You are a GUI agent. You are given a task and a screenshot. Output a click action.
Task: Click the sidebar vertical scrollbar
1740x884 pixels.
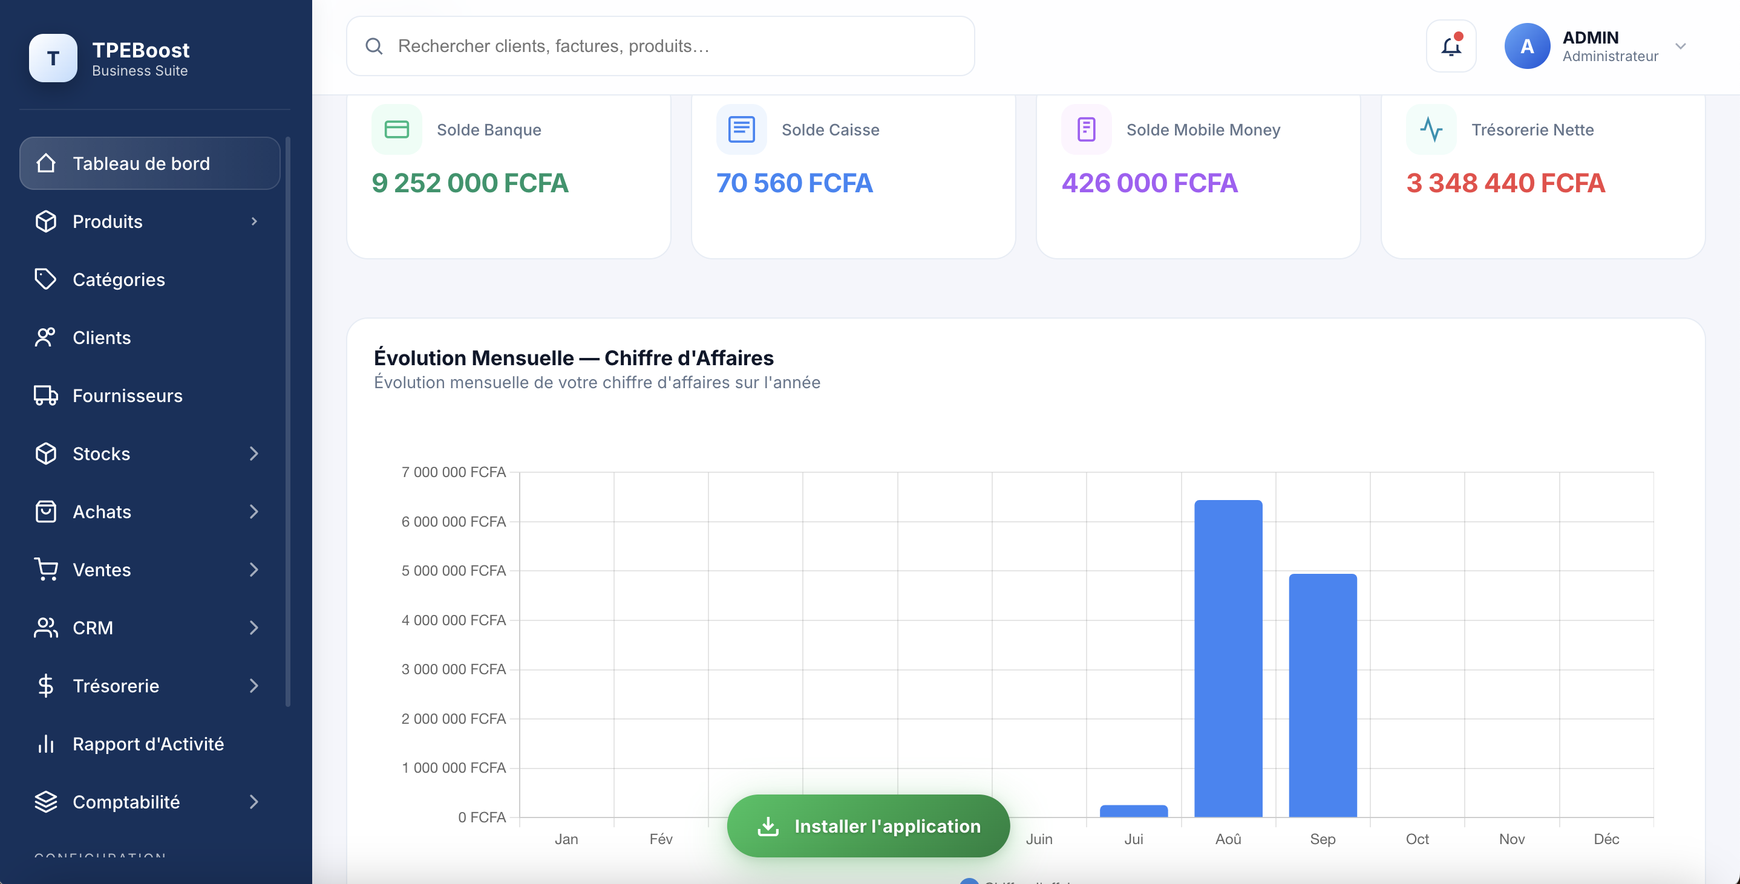click(x=288, y=422)
